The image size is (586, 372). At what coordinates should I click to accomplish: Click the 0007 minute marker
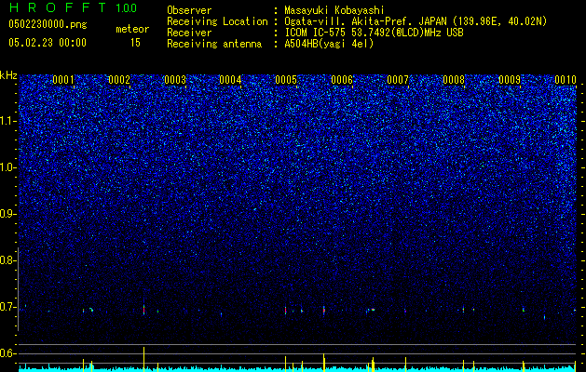click(398, 80)
